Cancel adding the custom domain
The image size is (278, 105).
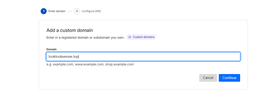click(x=208, y=78)
